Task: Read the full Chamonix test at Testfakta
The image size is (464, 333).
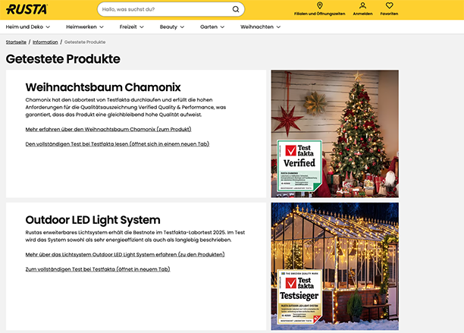Action: [117, 143]
